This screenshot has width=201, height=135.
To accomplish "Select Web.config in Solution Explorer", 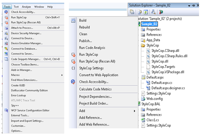I will (154, 99).
